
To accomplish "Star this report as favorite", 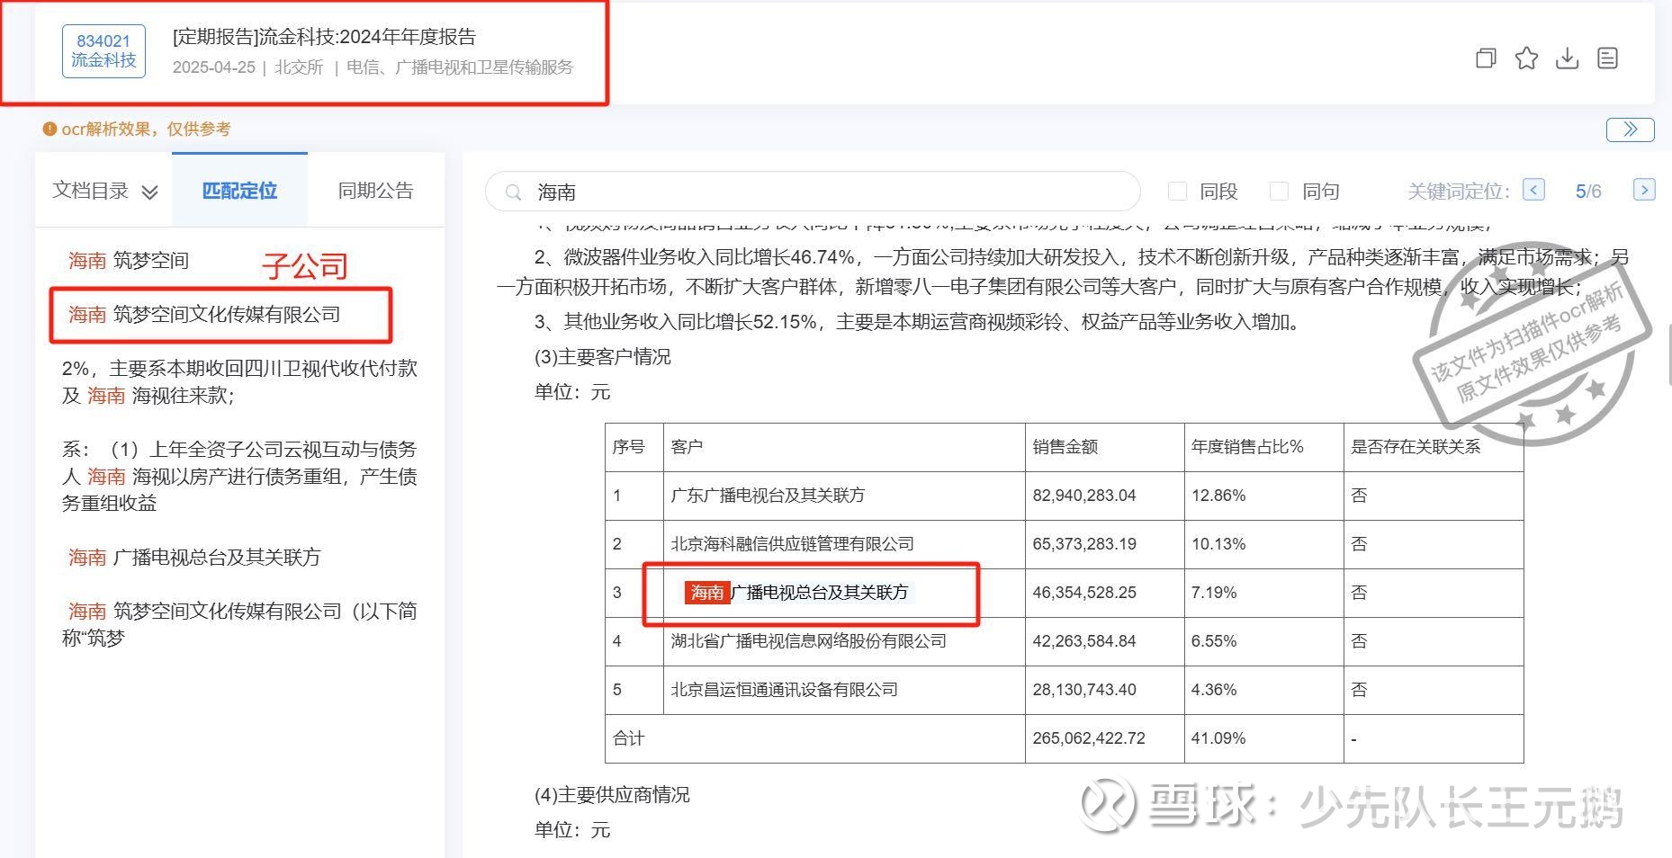I will point(1526,58).
